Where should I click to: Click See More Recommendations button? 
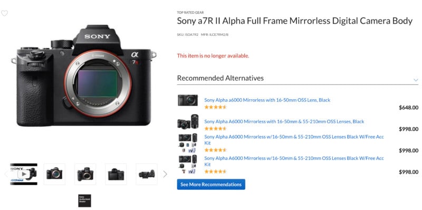(x=211, y=185)
